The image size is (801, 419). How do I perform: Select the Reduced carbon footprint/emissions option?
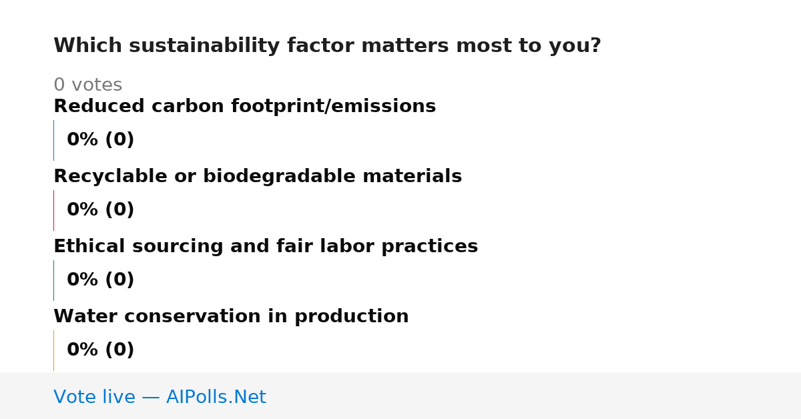tap(244, 107)
